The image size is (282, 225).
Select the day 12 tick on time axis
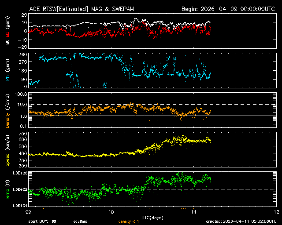(x=276, y=211)
